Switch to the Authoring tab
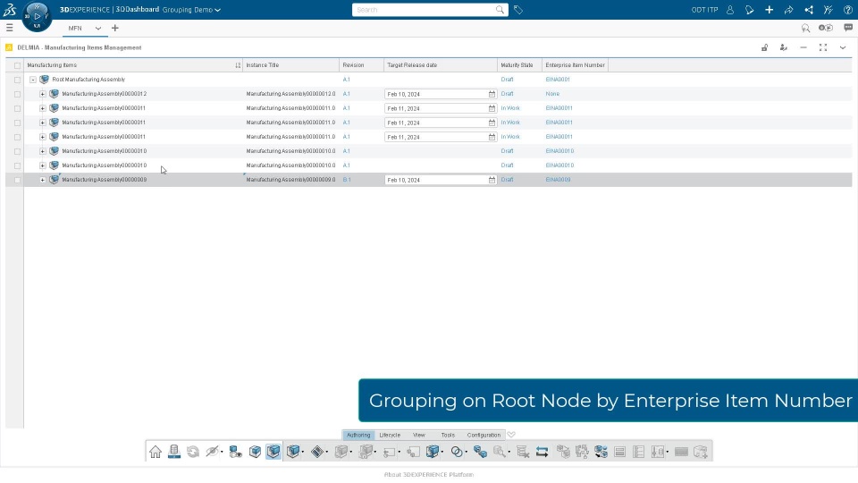This screenshot has height=483, width=858. click(x=358, y=435)
